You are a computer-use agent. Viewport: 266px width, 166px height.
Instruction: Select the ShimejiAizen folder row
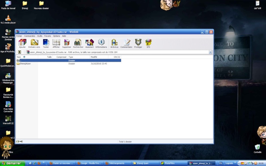[68, 64]
